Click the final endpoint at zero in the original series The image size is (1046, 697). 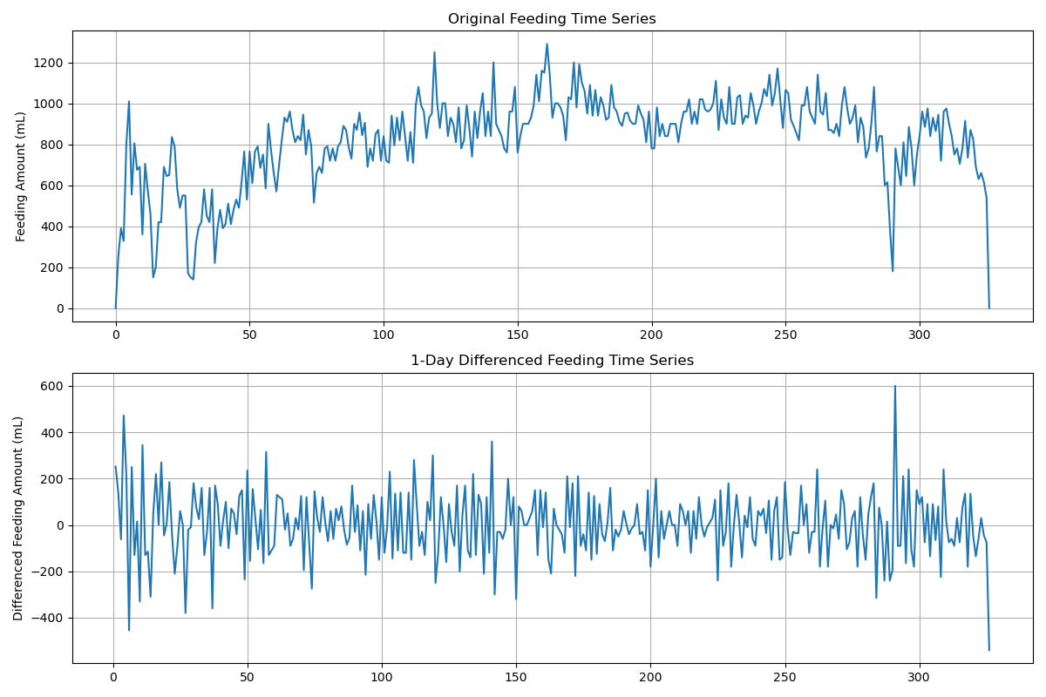tap(988, 308)
